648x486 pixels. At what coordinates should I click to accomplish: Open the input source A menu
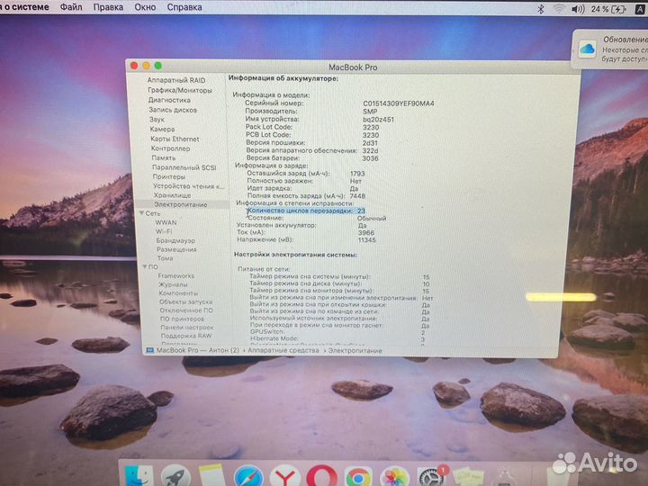point(639,9)
